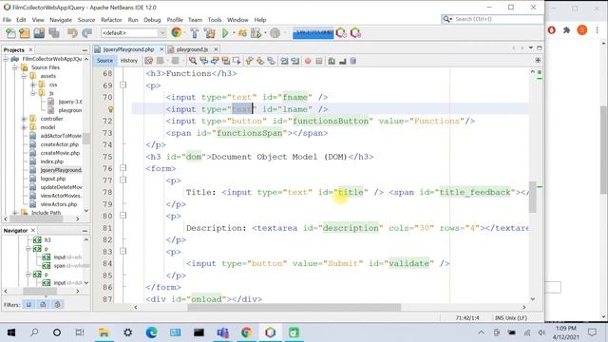
Task: Run the project with the green play icon
Action: pyautogui.click(x=225, y=33)
